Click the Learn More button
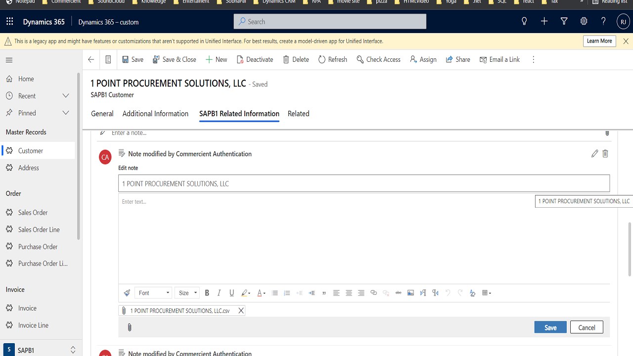The height and width of the screenshot is (356, 633). pos(599,41)
